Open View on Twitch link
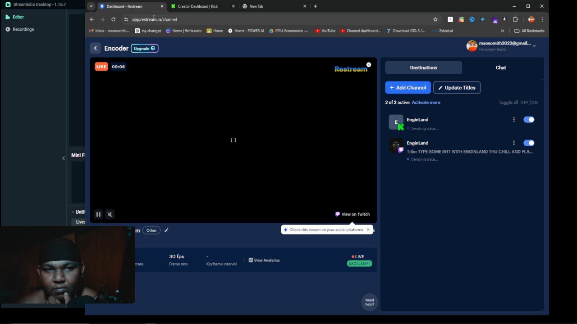 click(x=353, y=214)
